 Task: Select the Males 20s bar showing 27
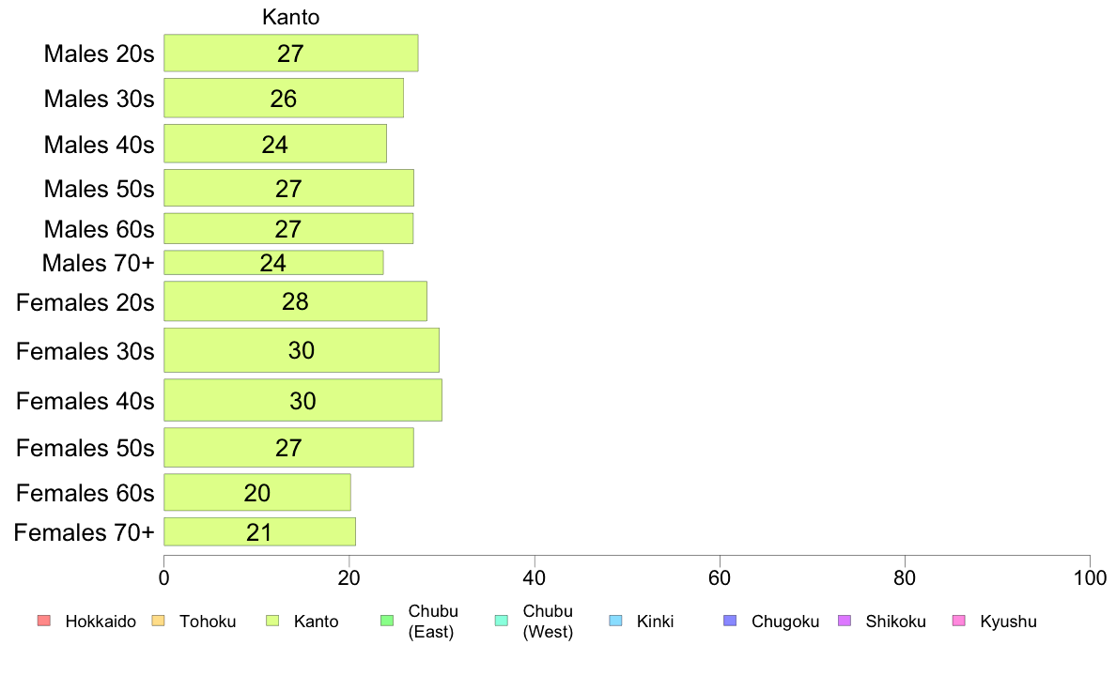(x=291, y=53)
